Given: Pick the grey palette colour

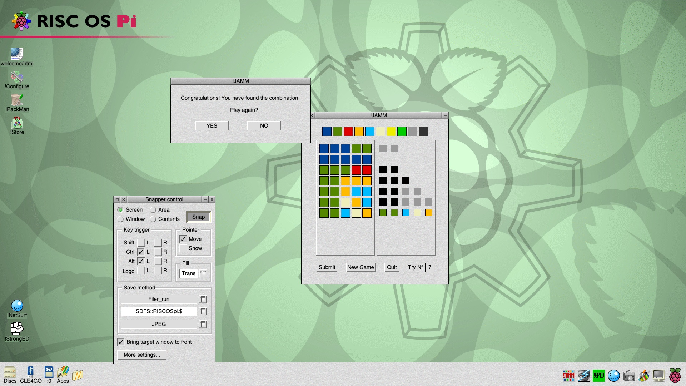Looking at the screenshot, I should [413, 132].
